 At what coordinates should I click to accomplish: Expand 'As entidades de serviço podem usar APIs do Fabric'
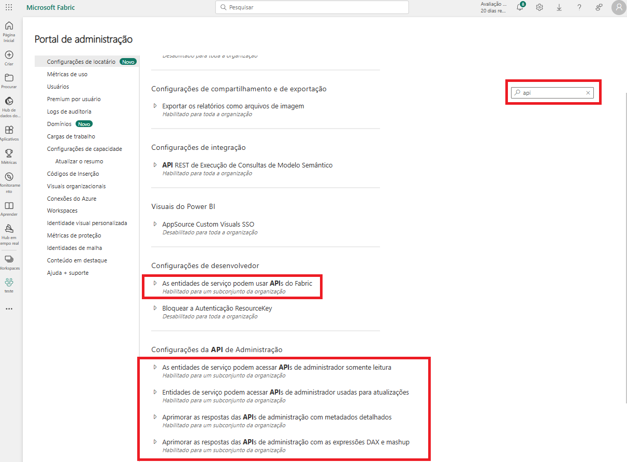coord(155,283)
